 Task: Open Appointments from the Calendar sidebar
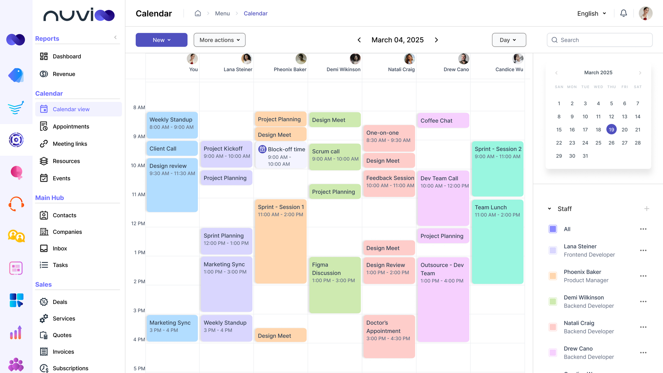[71, 126]
